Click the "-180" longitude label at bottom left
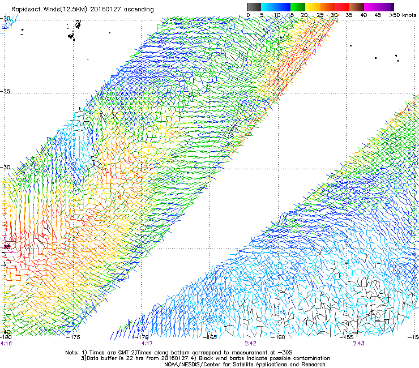Viewport: 419px width, 368px height. [6, 337]
